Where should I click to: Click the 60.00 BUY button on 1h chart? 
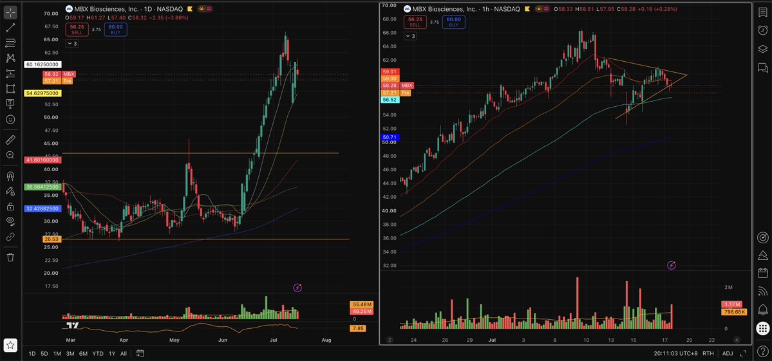click(454, 22)
